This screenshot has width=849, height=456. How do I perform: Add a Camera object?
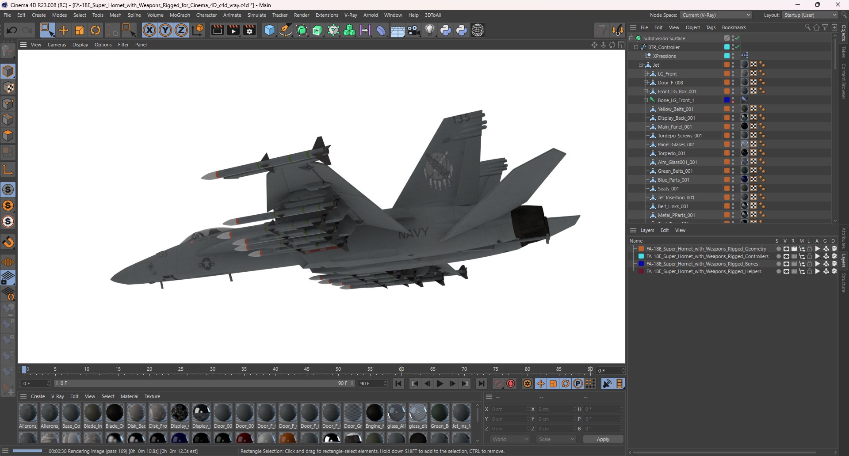pyautogui.click(x=414, y=30)
